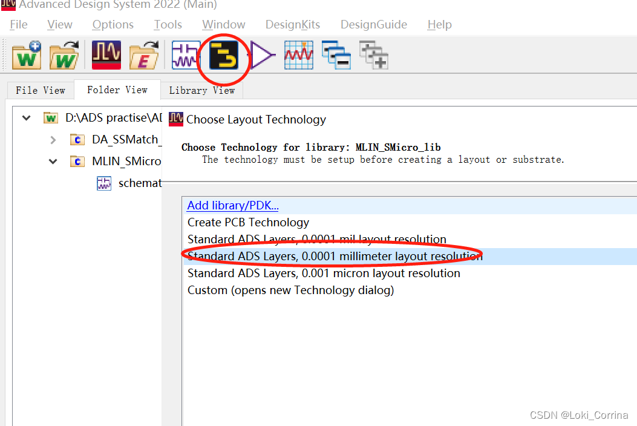Select the schematic view tree item
637x426 pixels.
(x=140, y=183)
